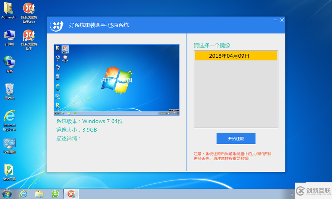Show hidden tray icons arrow
Screen dimensions: 332x199
pyautogui.click(x=292, y=194)
